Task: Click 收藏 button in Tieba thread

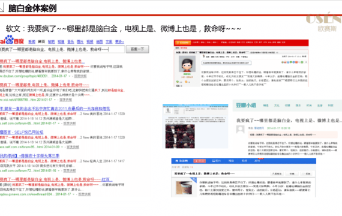Action: pos(292,173)
